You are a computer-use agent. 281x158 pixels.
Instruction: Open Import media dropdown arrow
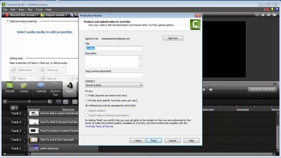[x=66, y=15]
